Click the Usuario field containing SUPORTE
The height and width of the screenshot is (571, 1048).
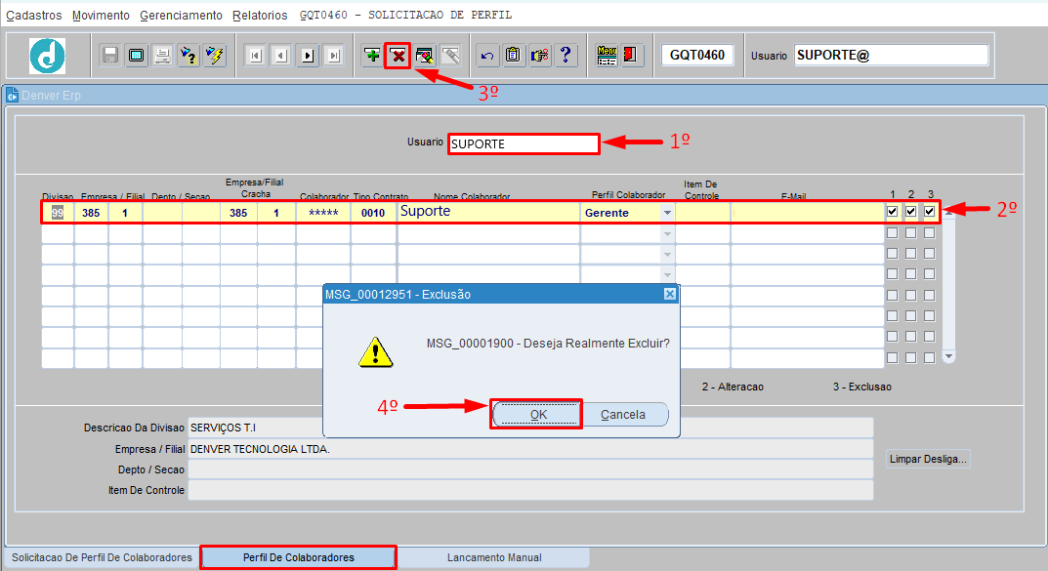524,143
